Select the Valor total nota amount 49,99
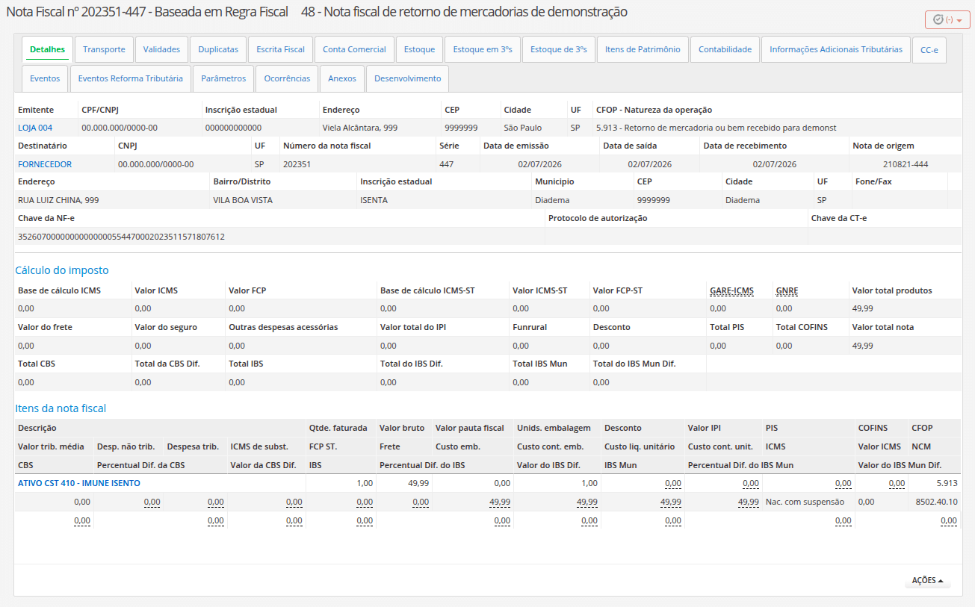This screenshot has height=607, width=975. click(x=862, y=346)
